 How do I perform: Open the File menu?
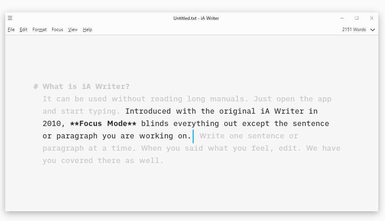11,30
